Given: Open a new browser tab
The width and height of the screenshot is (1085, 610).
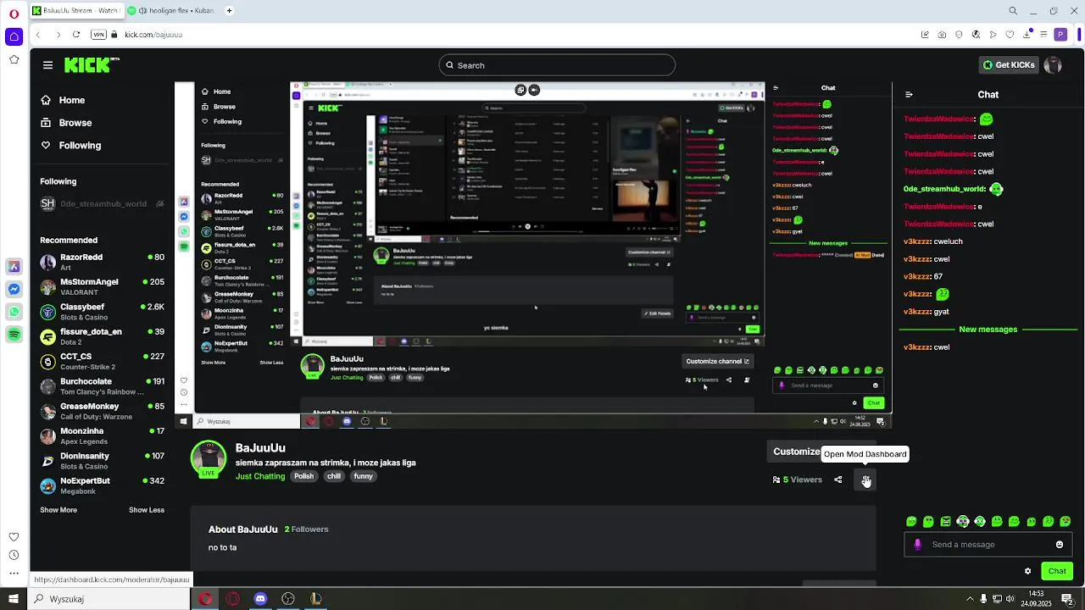Looking at the screenshot, I should tap(230, 11).
